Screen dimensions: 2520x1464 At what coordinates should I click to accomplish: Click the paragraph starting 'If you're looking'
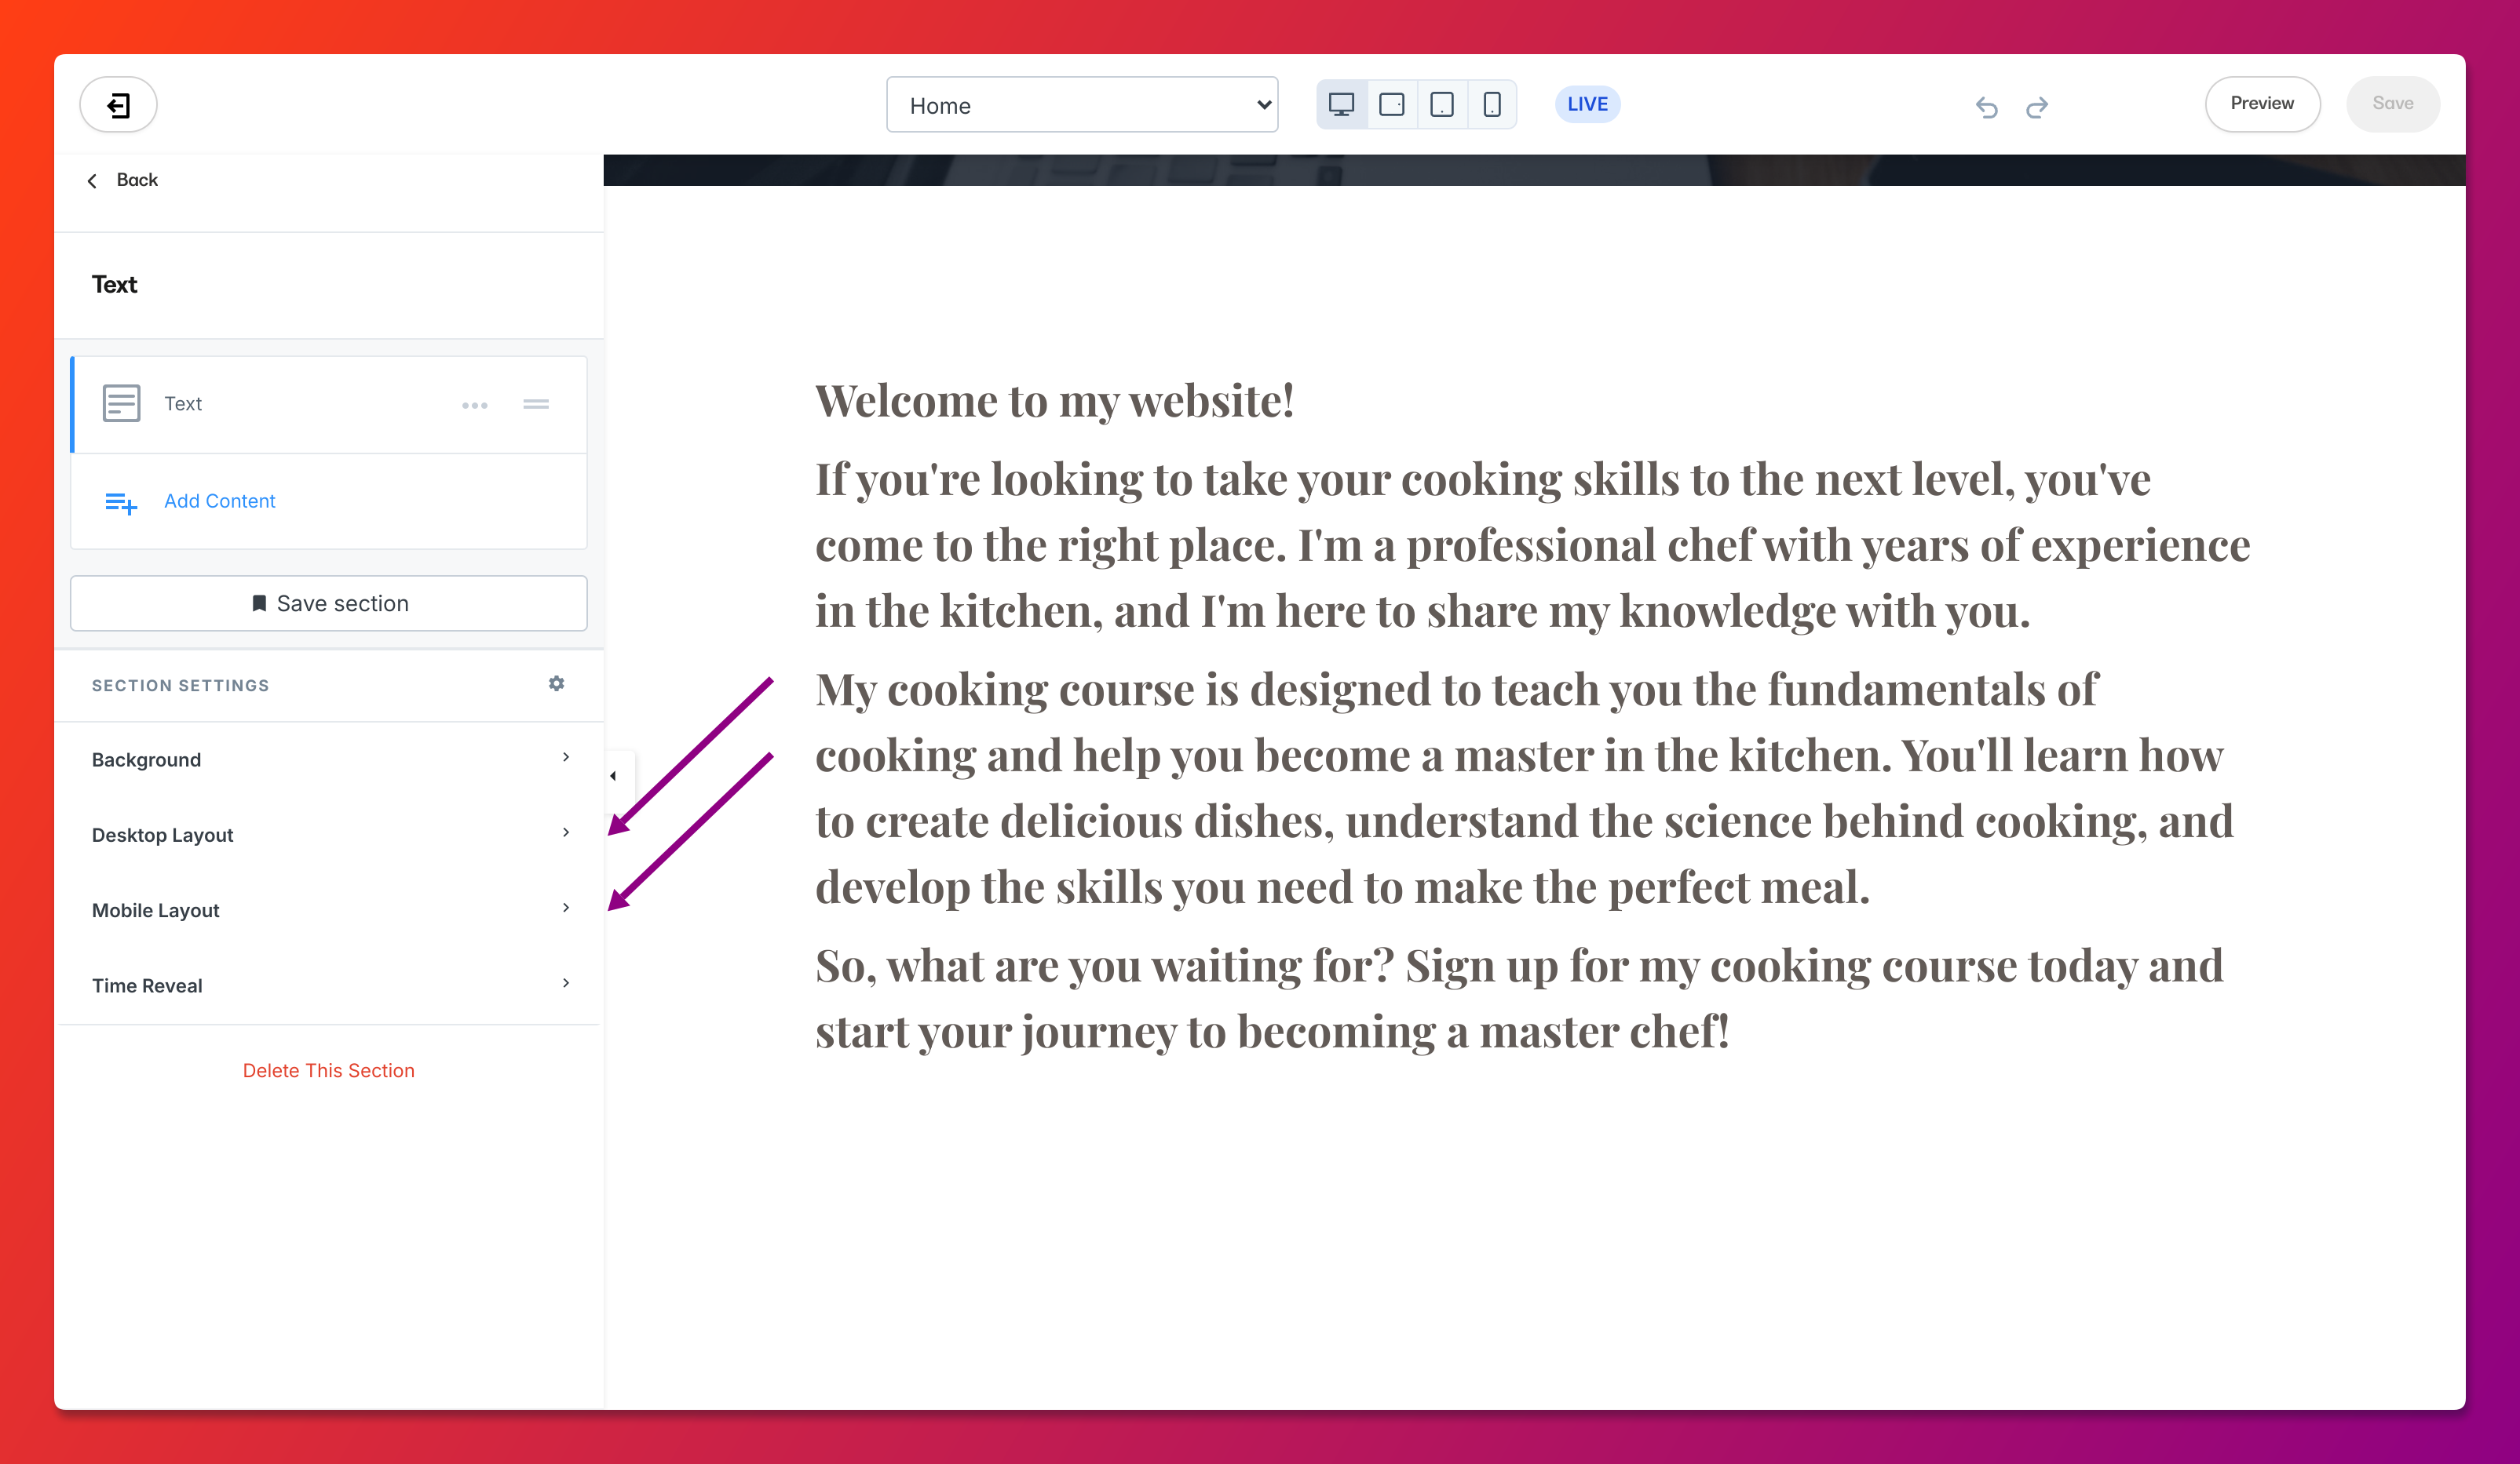(1532, 545)
